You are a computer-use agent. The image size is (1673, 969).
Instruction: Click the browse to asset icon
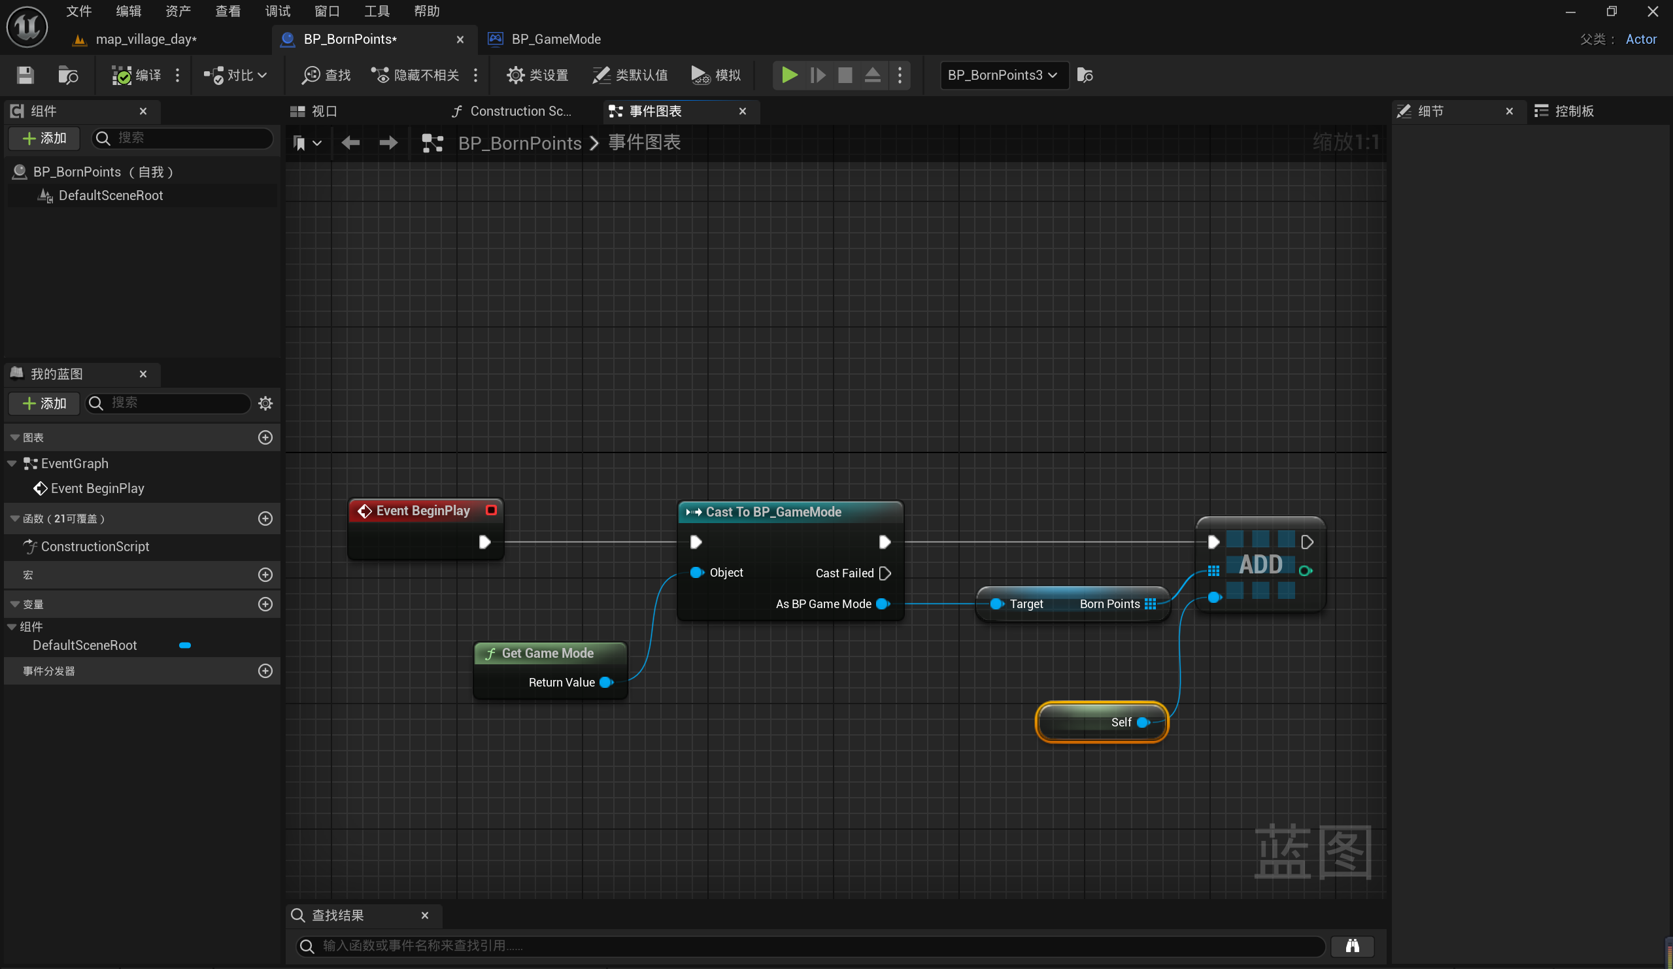(x=68, y=75)
